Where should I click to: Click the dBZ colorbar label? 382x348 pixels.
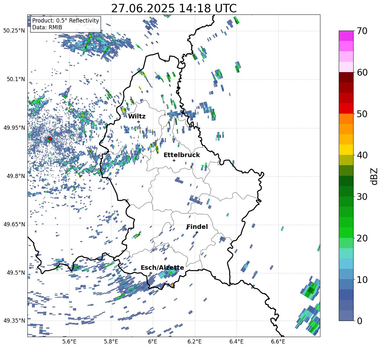tap(374, 176)
